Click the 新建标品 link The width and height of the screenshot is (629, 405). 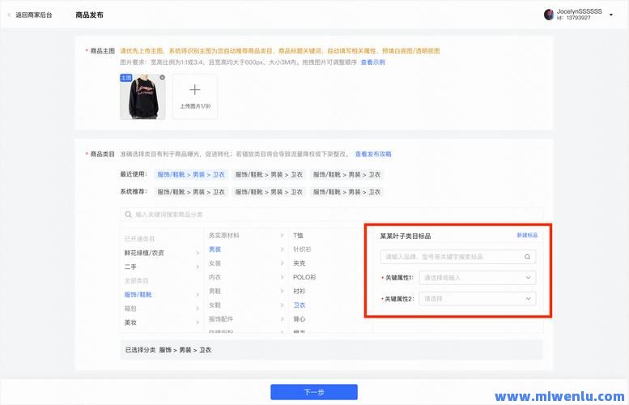click(x=527, y=235)
